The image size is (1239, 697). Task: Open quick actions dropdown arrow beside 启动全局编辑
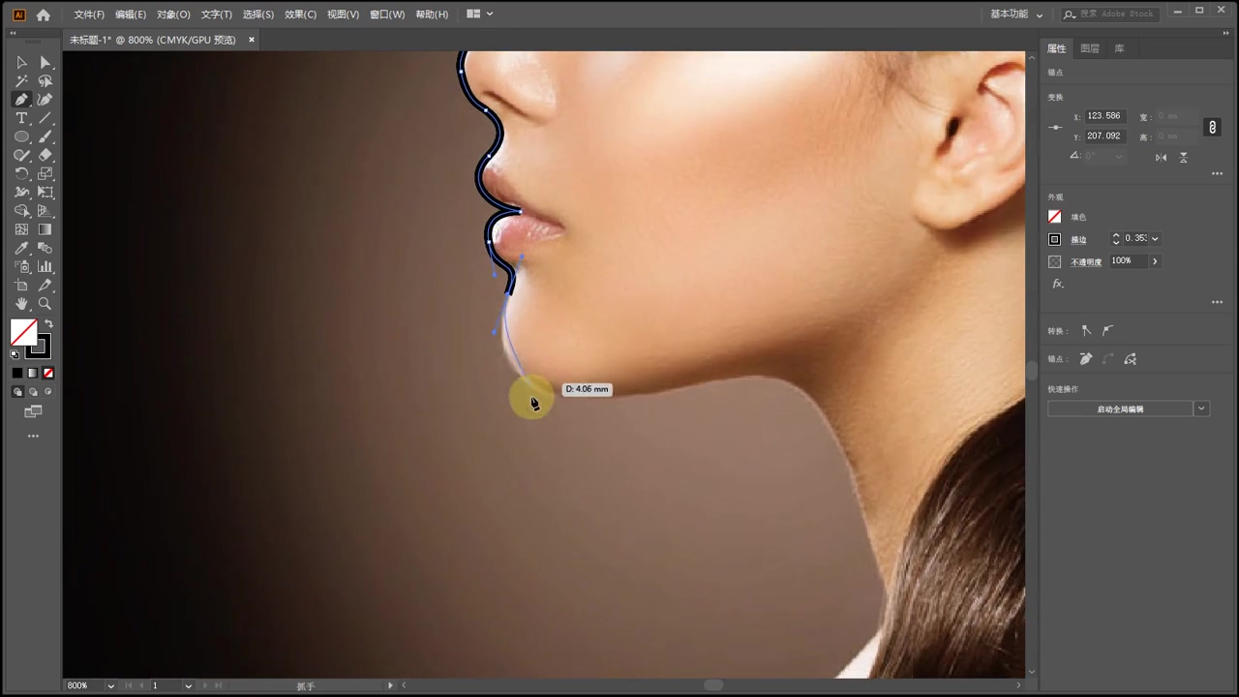point(1201,409)
